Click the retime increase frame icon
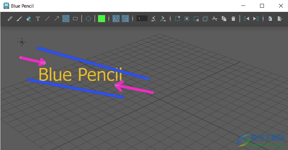 point(163,19)
